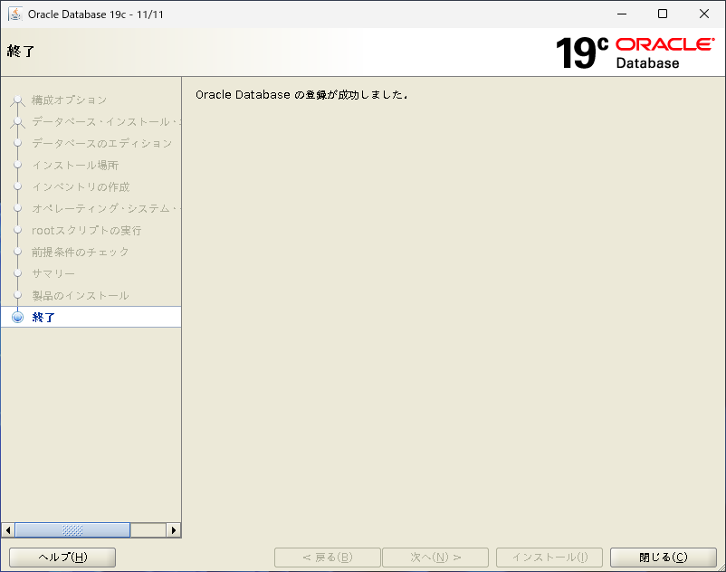Click the sidebar horizontal scrollbar thumb
Viewport: 726px width, 572px height.
72,529
